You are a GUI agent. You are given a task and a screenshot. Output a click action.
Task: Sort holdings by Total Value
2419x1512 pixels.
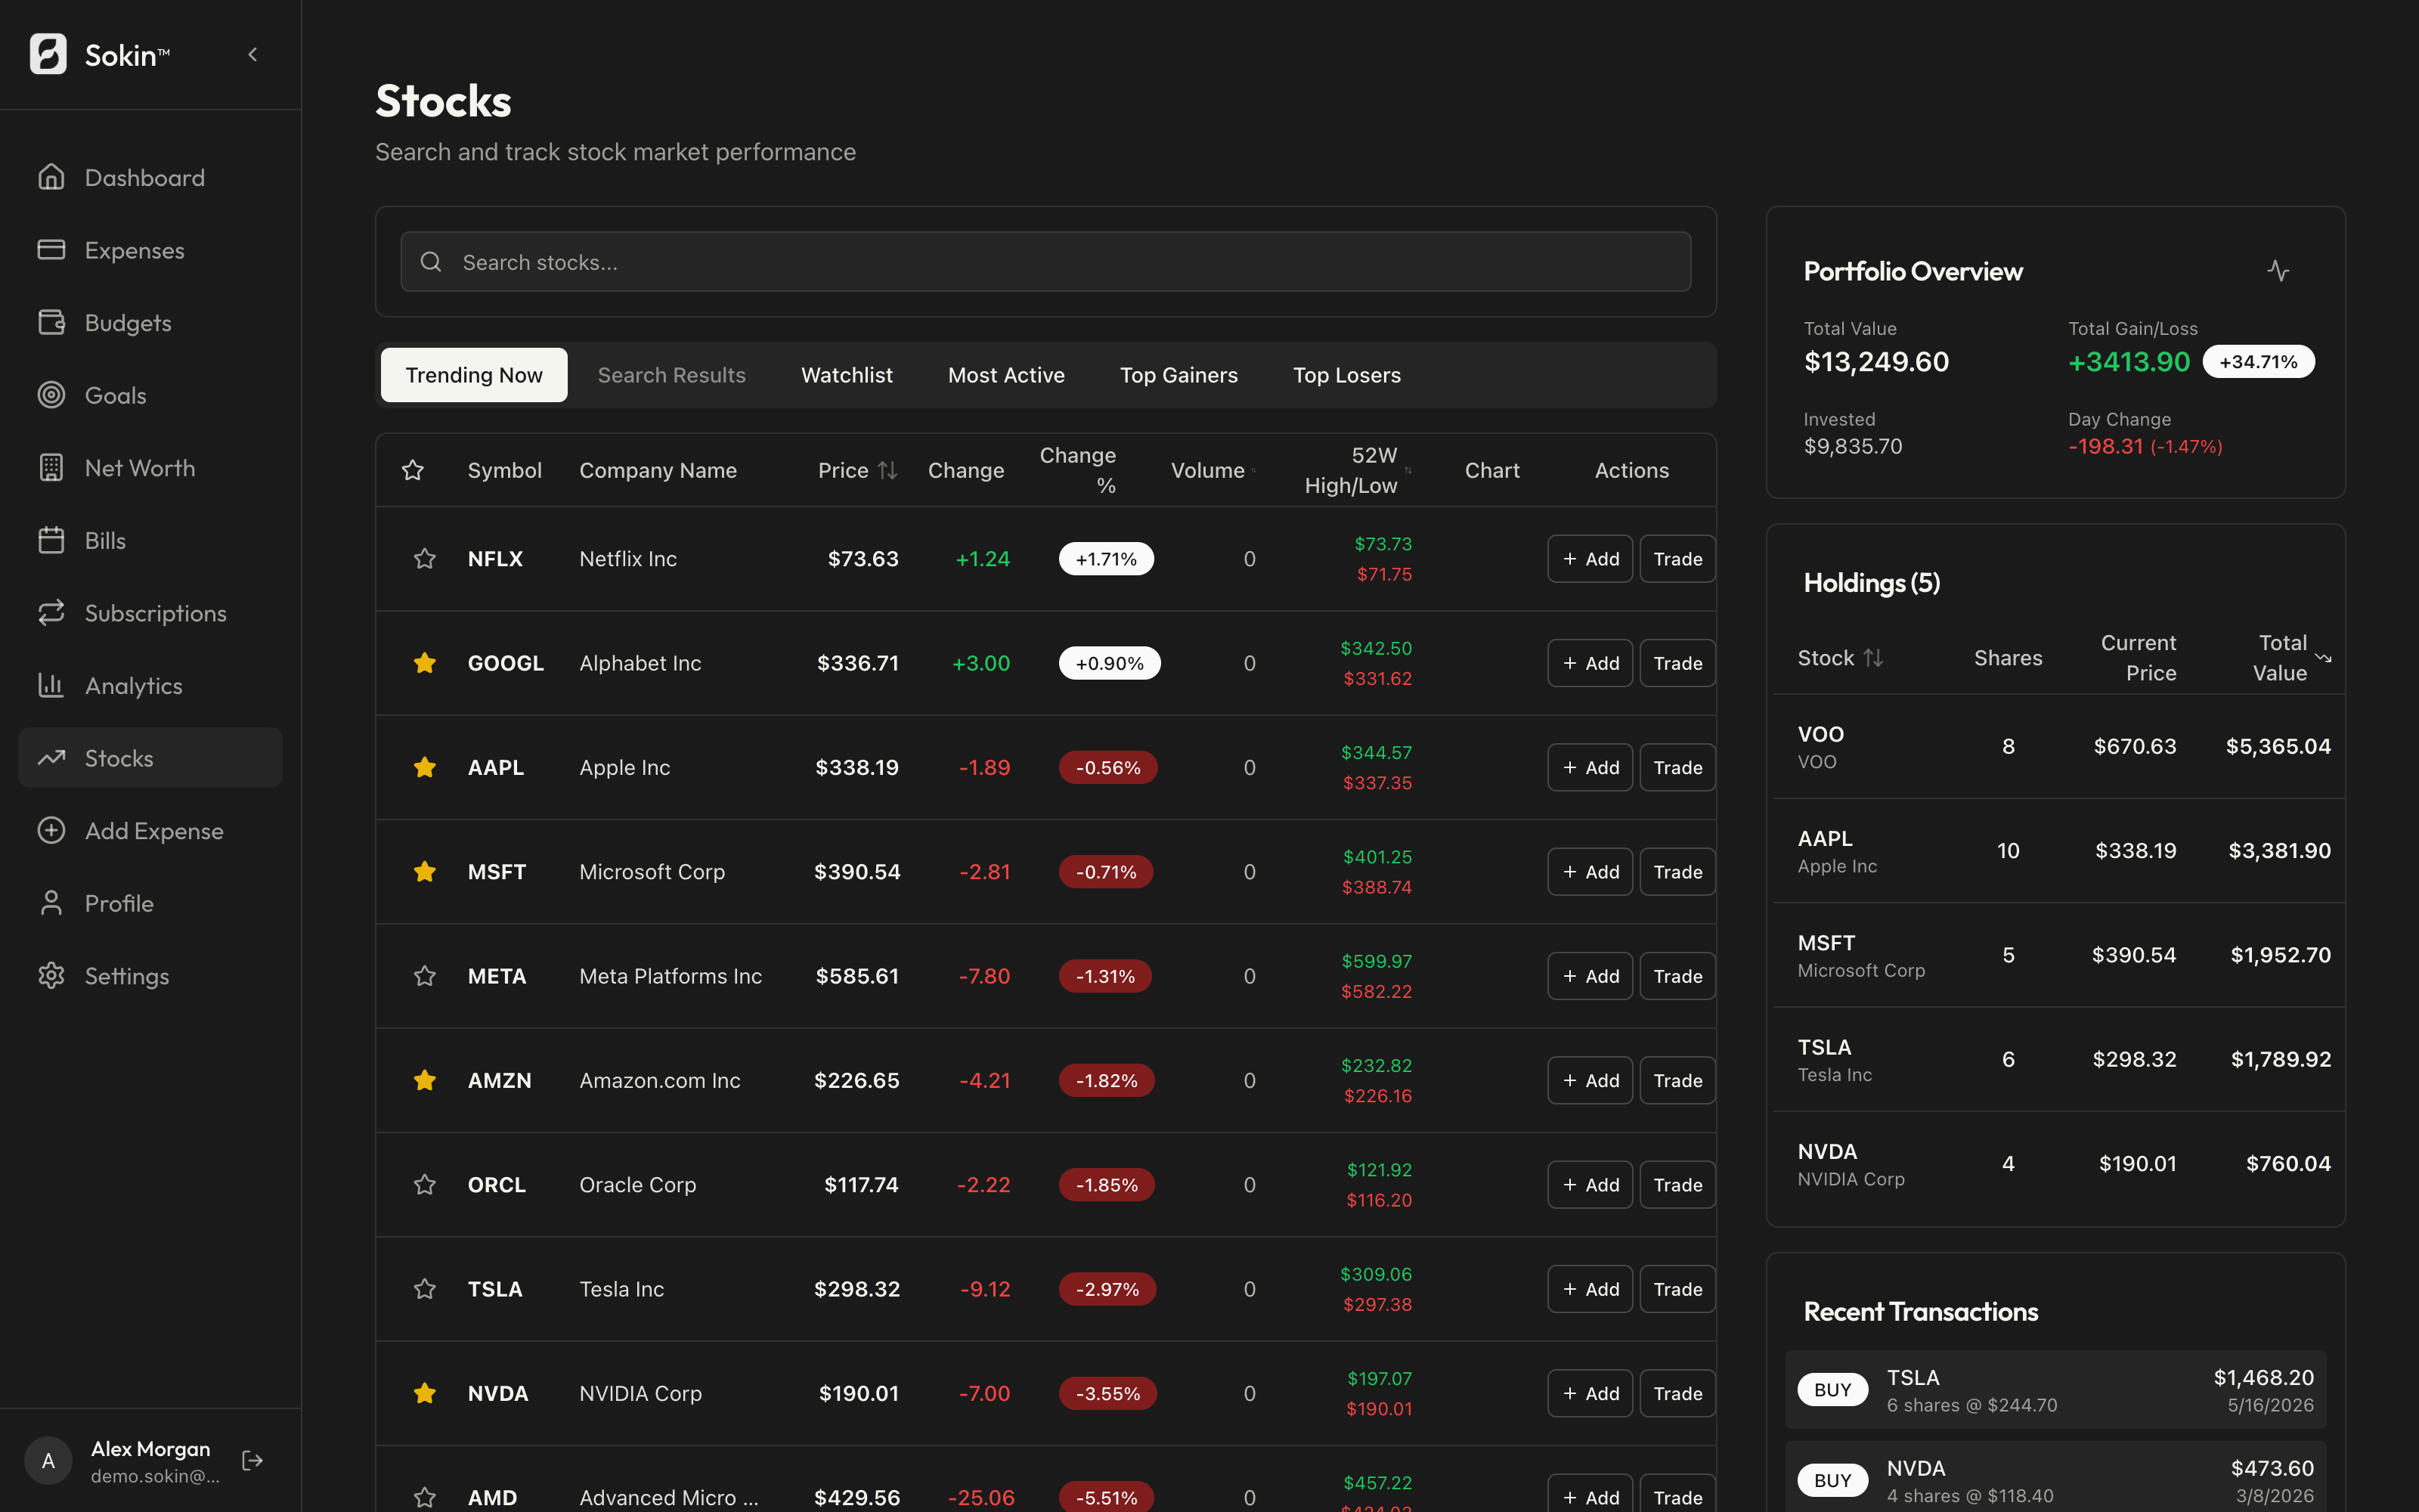click(2293, 658)
